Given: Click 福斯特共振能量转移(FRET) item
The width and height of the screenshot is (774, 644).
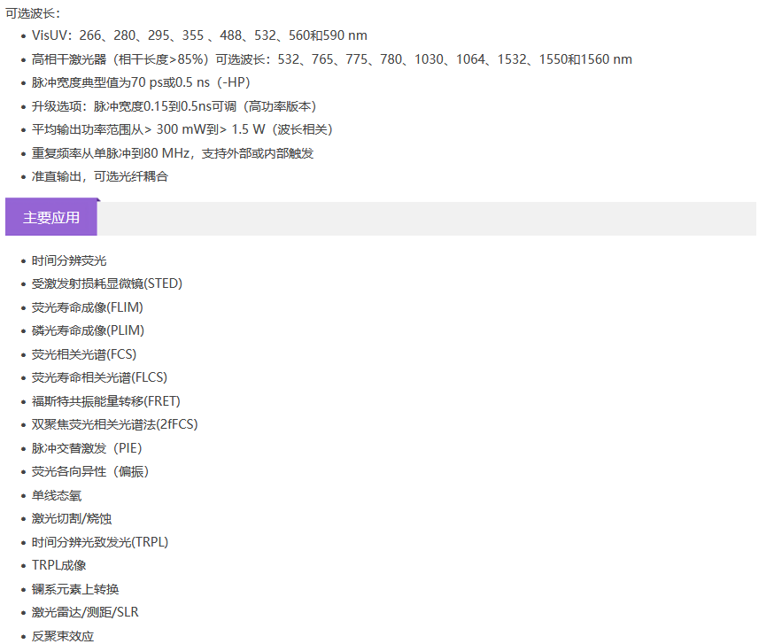Looking at the screenshot, I should coord(106,401).
